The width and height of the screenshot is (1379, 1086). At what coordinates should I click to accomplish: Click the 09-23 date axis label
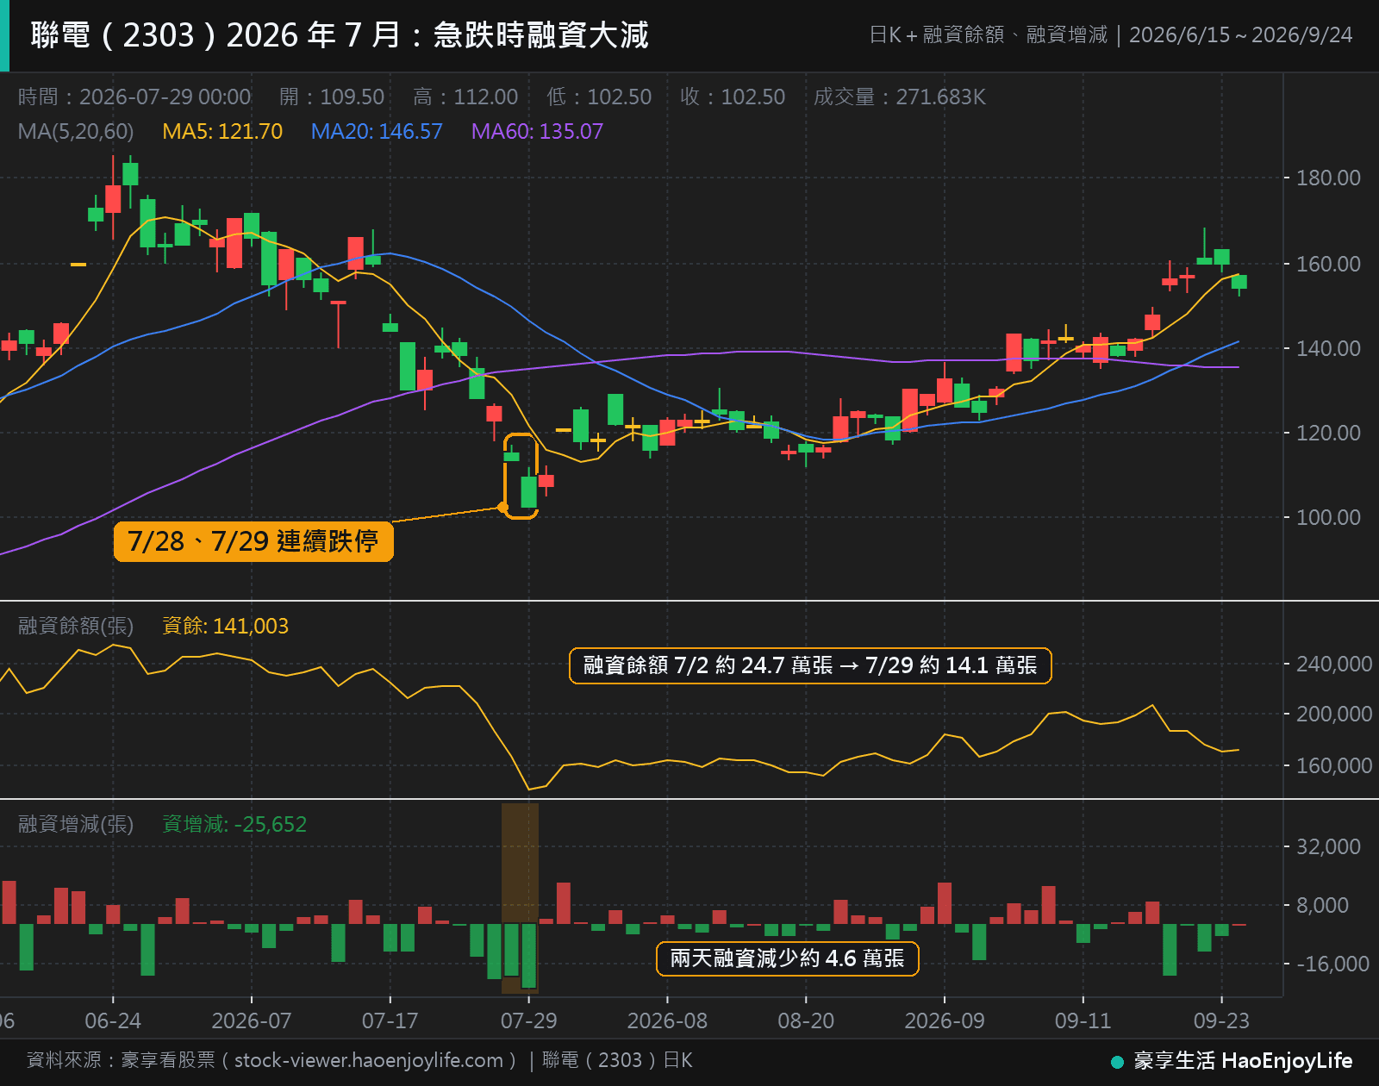click(1221, 1021)
